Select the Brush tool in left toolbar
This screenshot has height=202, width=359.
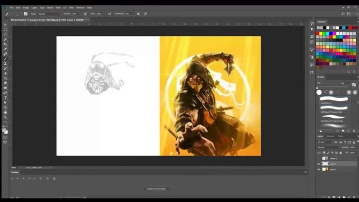click(5, 59)
